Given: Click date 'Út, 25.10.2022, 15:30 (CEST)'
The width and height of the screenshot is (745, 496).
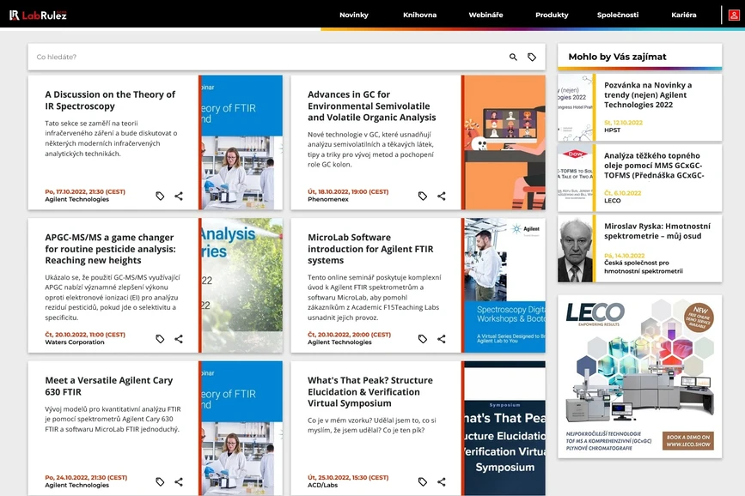Looking at the screenshot, I should coord(348,477).
